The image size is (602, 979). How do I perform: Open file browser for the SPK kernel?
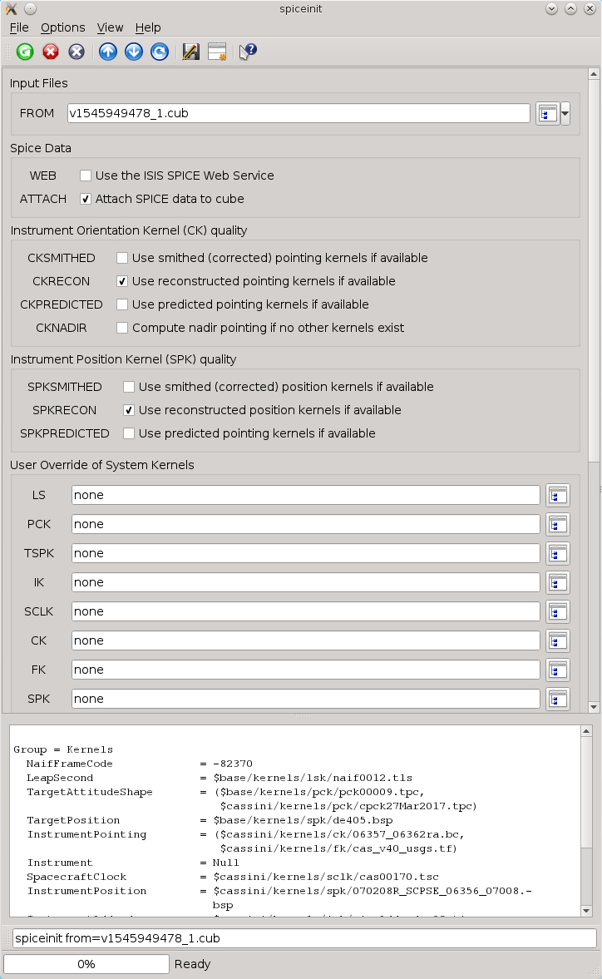558,699
